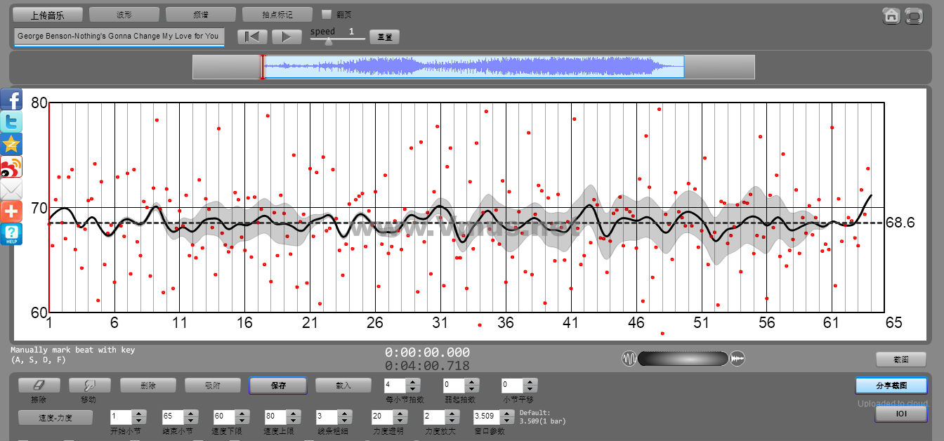The width and height of the screenshot is (944, 441).
Task: Click the 保存 save button
Action: (x=277, y=386)
